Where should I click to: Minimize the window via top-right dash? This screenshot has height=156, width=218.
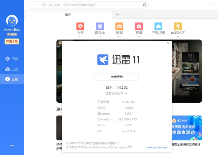point(213,5)
